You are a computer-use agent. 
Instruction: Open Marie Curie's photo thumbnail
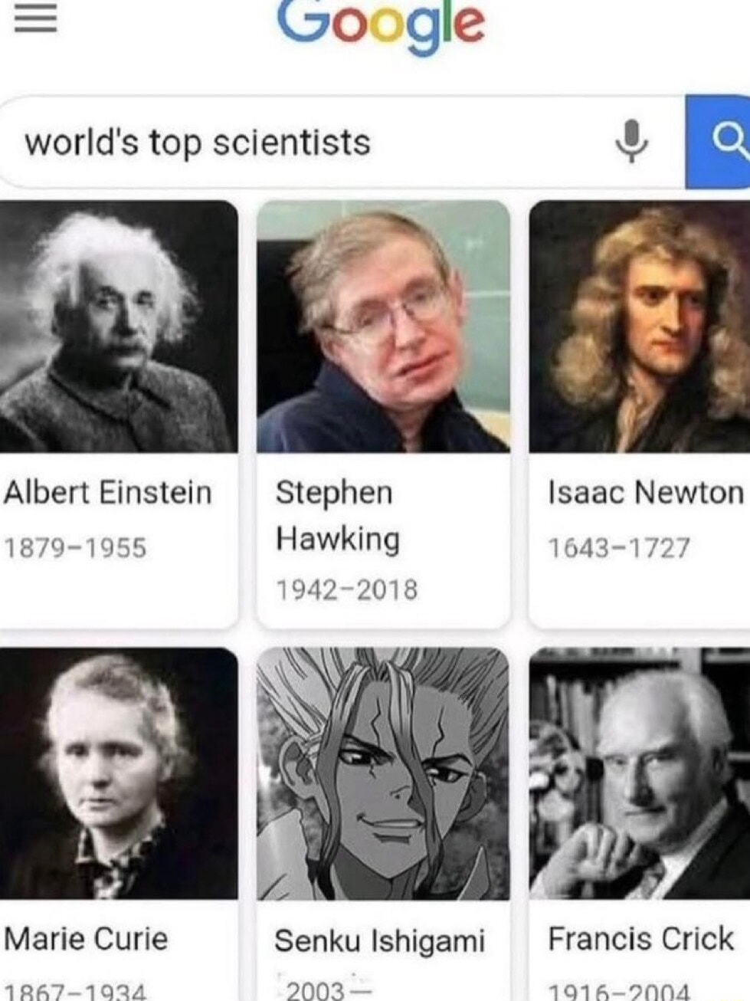point(117,773)
